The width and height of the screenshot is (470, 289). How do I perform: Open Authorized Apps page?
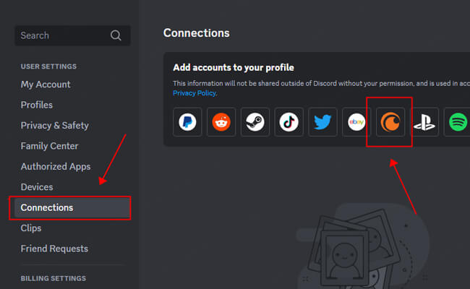point(56,166)
